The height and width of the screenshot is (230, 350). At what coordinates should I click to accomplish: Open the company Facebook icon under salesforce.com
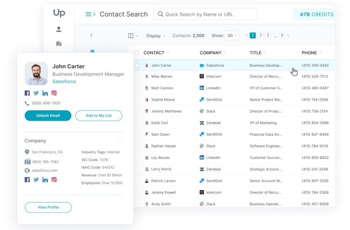tap(27, 180)
